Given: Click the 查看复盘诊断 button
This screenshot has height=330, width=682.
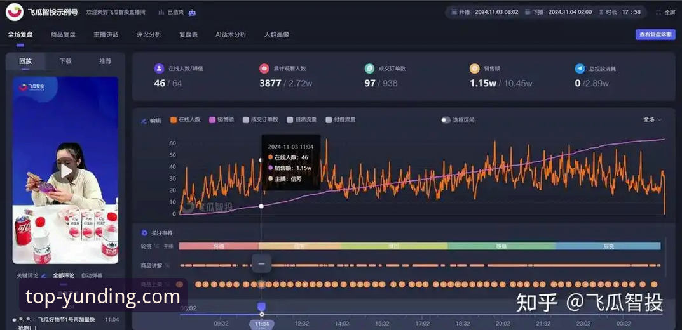Looking at the screenshot, I should [655, 34].
